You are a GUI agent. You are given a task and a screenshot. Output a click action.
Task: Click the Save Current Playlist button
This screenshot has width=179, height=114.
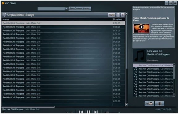click(80, 9)
